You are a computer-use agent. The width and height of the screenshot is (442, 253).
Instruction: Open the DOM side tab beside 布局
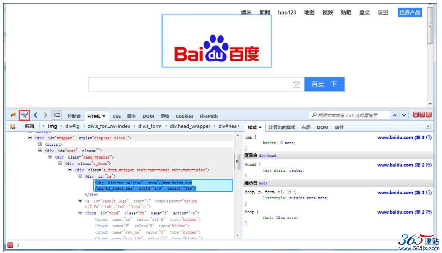323,128
